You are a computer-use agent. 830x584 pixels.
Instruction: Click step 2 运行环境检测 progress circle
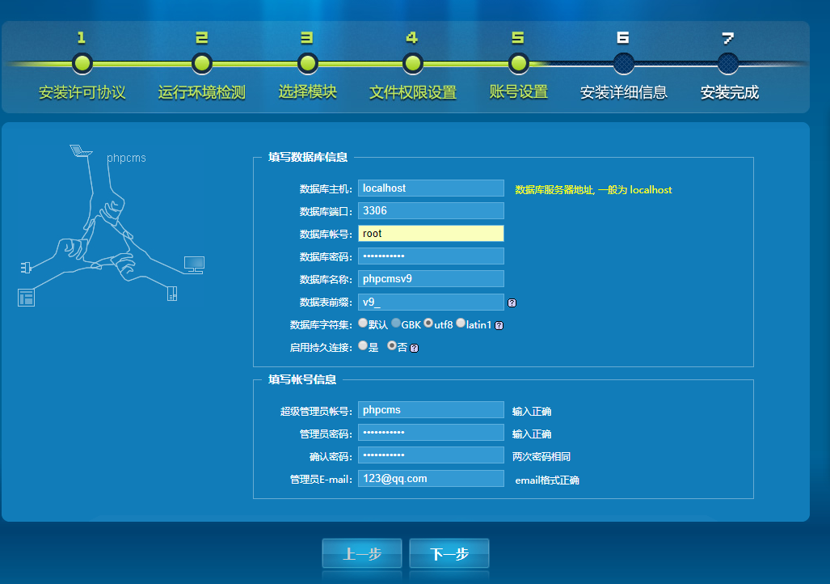click(201, 62)
